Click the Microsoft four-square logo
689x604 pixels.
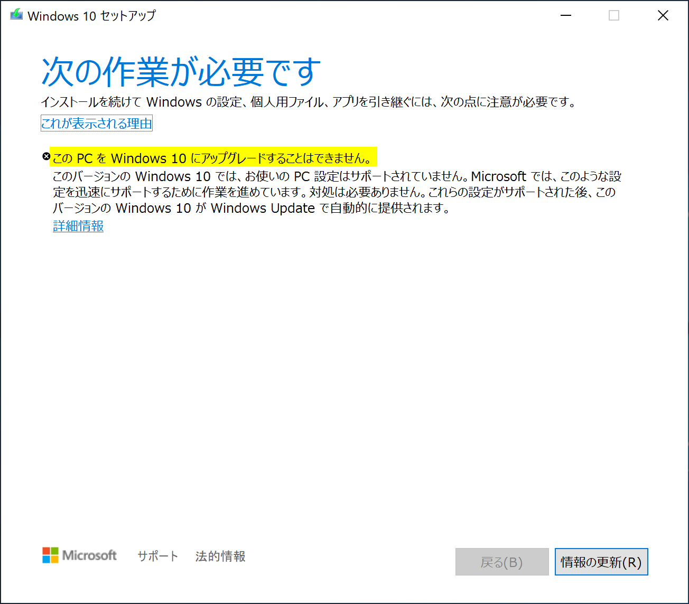pos(51,555)
